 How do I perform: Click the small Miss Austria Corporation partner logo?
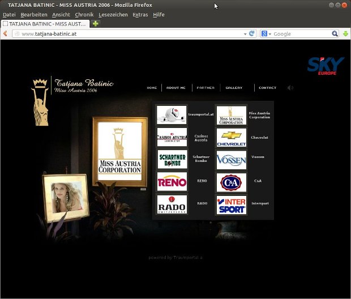point(232,116)
